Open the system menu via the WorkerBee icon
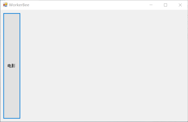The width and height of the screenshot is (188, 122). (x=5, y=5)
